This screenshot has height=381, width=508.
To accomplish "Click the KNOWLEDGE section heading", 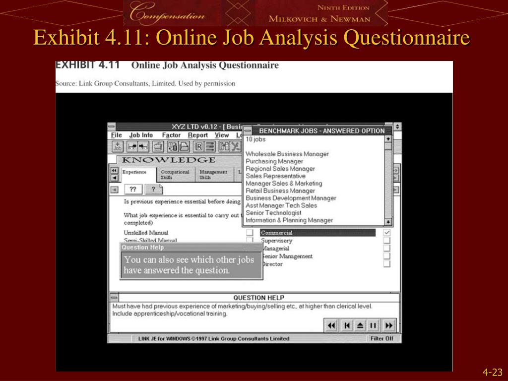I will point(169,160).
